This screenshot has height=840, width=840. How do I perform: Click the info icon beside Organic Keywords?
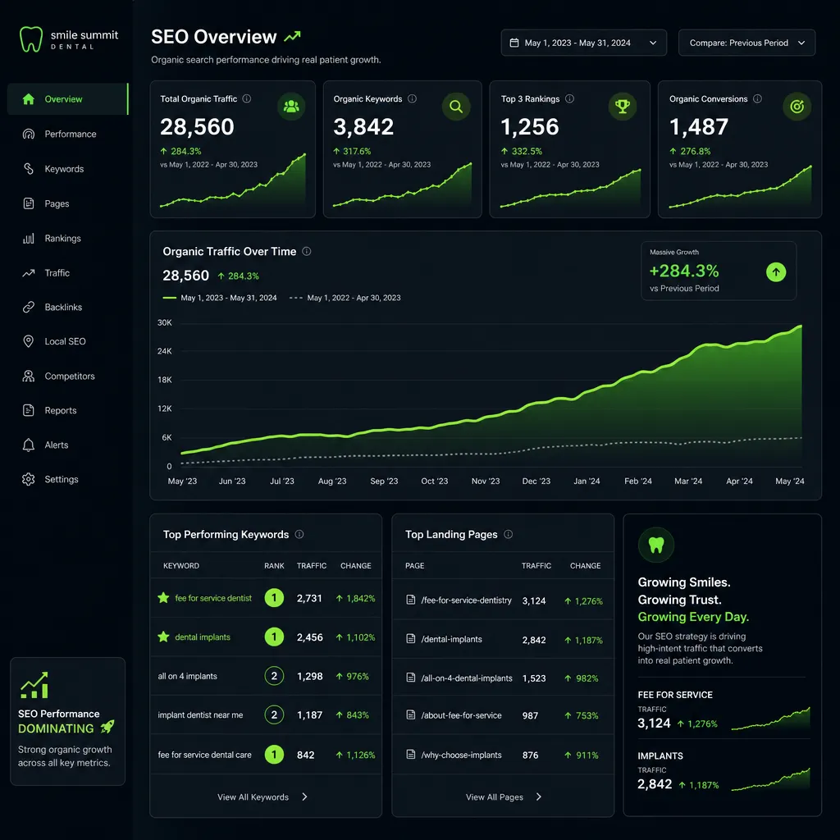pos(412,98)
